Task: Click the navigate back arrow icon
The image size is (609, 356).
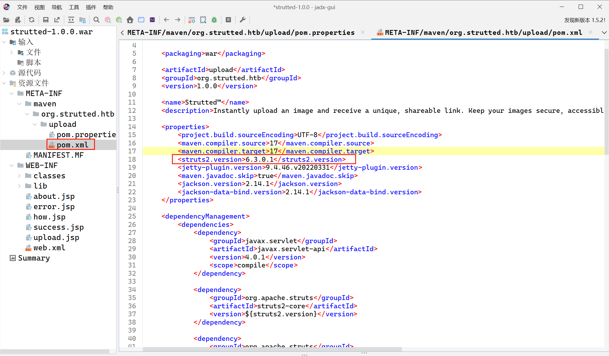Action: (166, 20)
